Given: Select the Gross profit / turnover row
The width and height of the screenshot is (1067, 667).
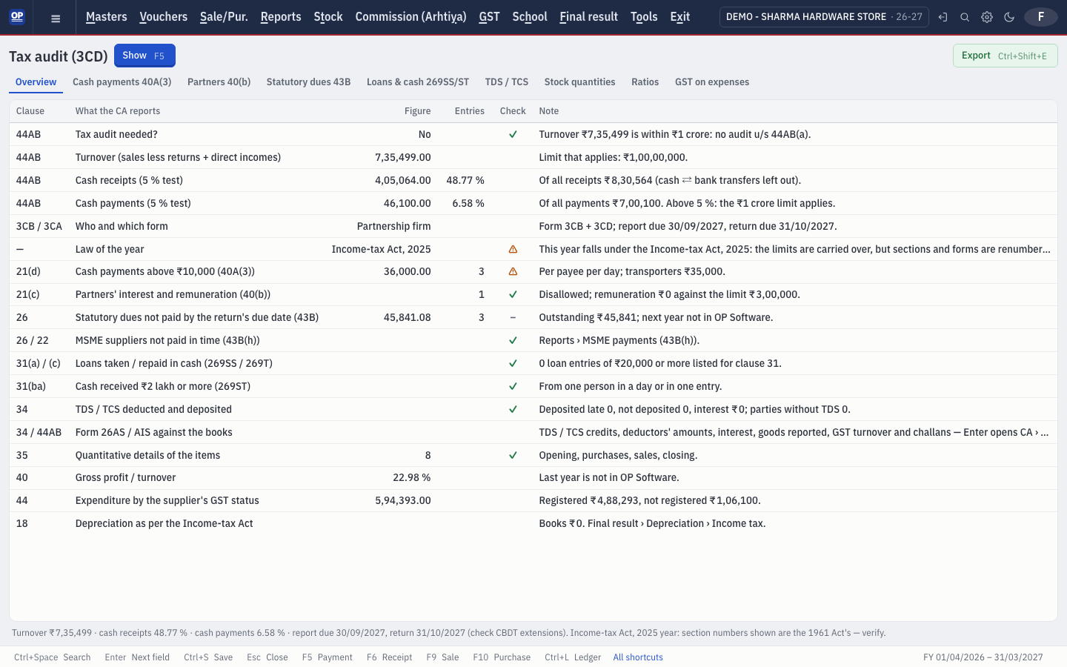Looking at the screenshot, I should [x=533, y=478].
